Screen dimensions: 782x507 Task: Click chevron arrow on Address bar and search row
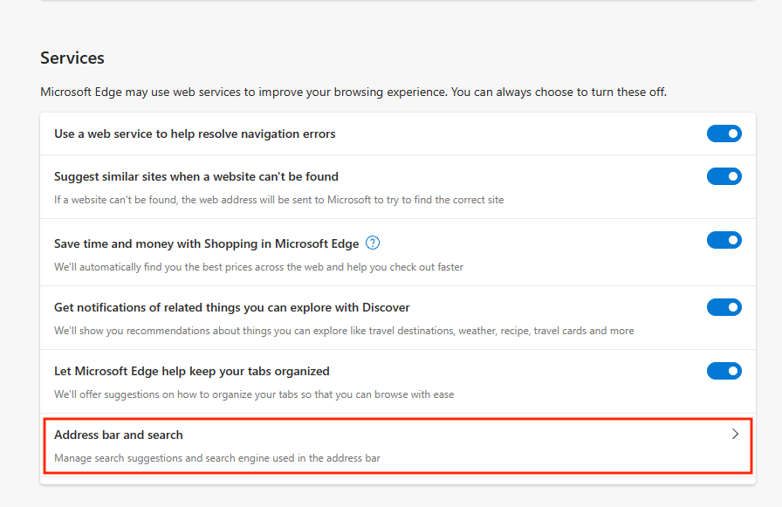coord(735,434)
